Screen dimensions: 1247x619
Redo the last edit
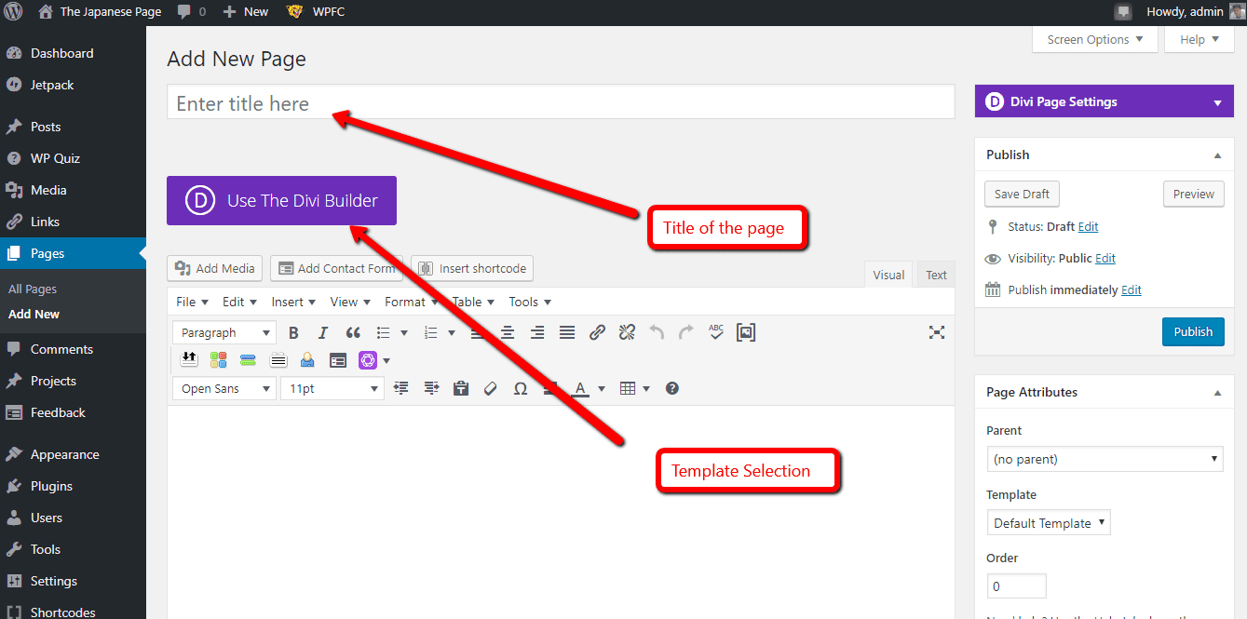686,332
